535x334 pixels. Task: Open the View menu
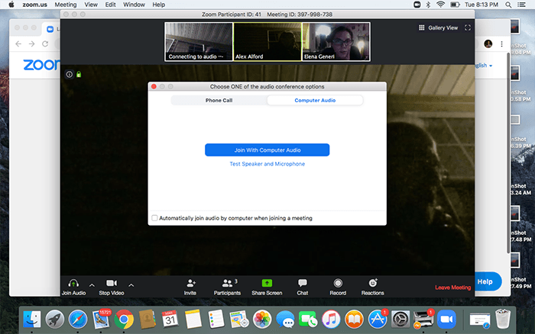coord(91,5)
